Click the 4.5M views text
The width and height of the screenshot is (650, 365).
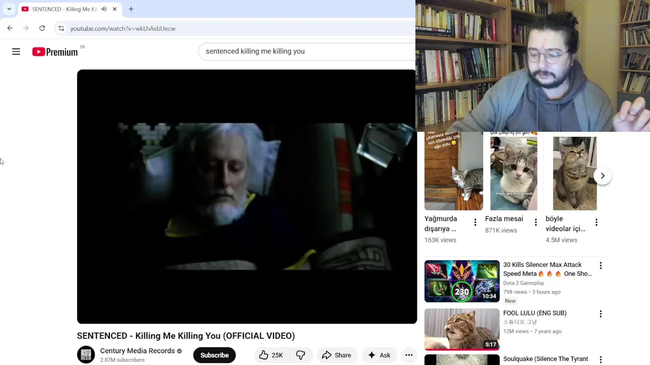pos(561,240)
